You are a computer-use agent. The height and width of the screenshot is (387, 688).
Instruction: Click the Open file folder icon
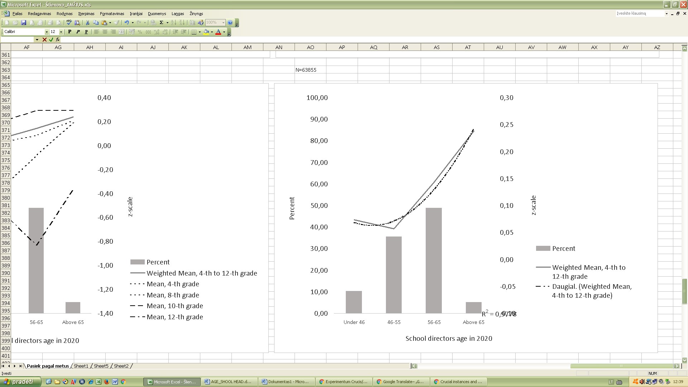(15, 23)
